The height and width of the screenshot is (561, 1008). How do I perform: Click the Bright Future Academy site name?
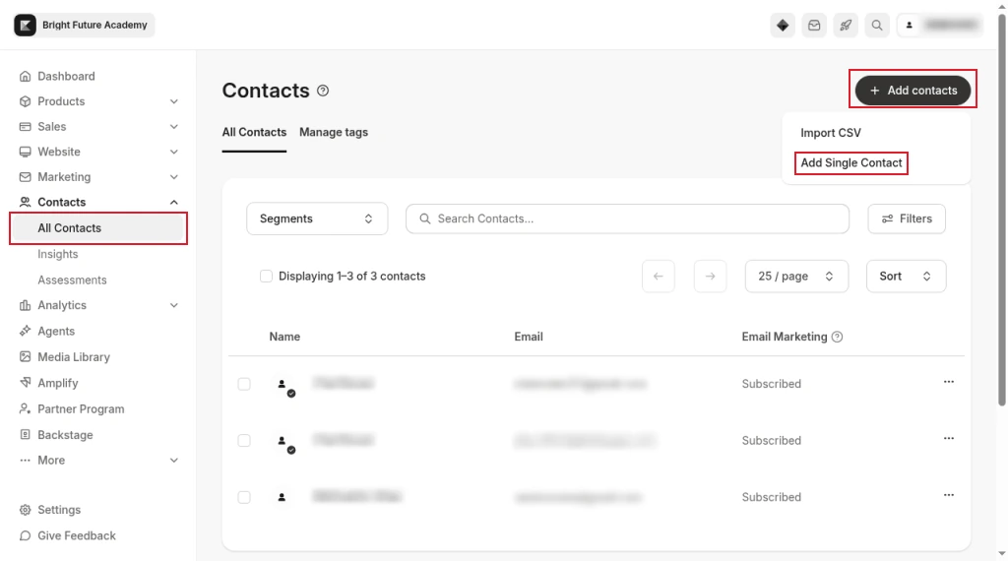tap(94, 25)
